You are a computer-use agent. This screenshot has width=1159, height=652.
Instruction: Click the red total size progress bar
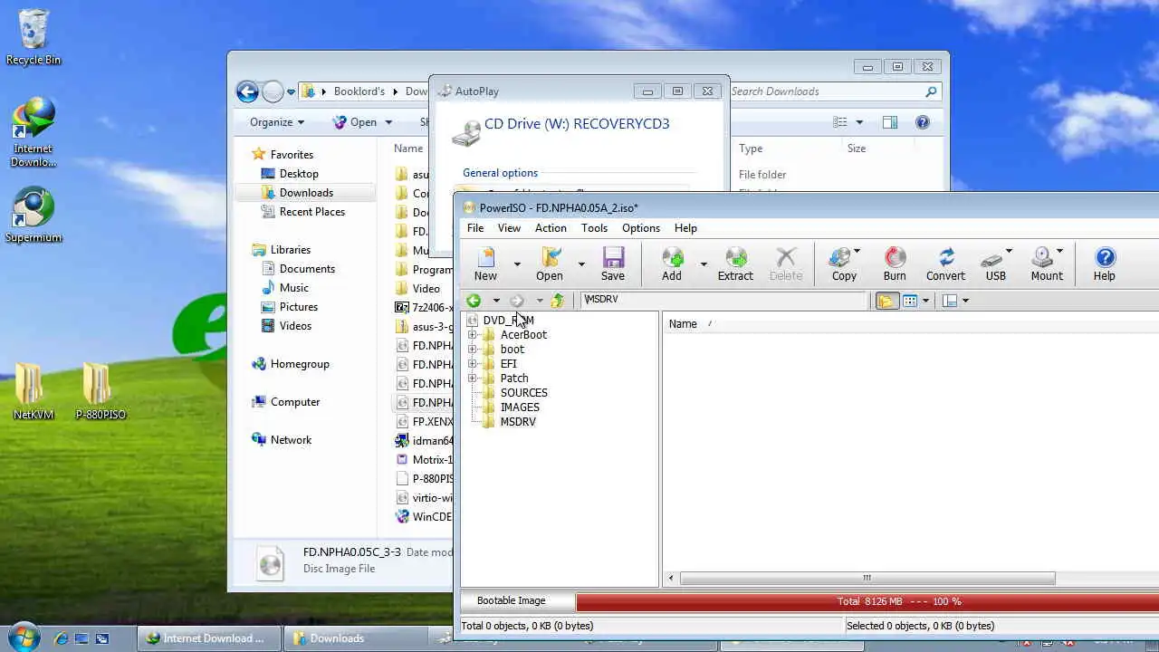(x=867, y=601)
